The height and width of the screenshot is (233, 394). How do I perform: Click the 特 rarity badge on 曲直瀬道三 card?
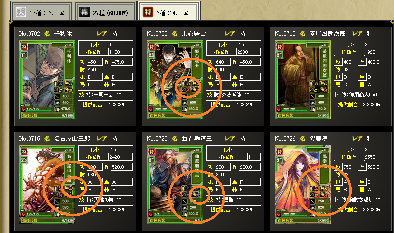click(151, 152)
